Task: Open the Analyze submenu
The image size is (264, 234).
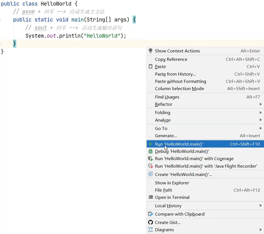Action: coord(163,120)
